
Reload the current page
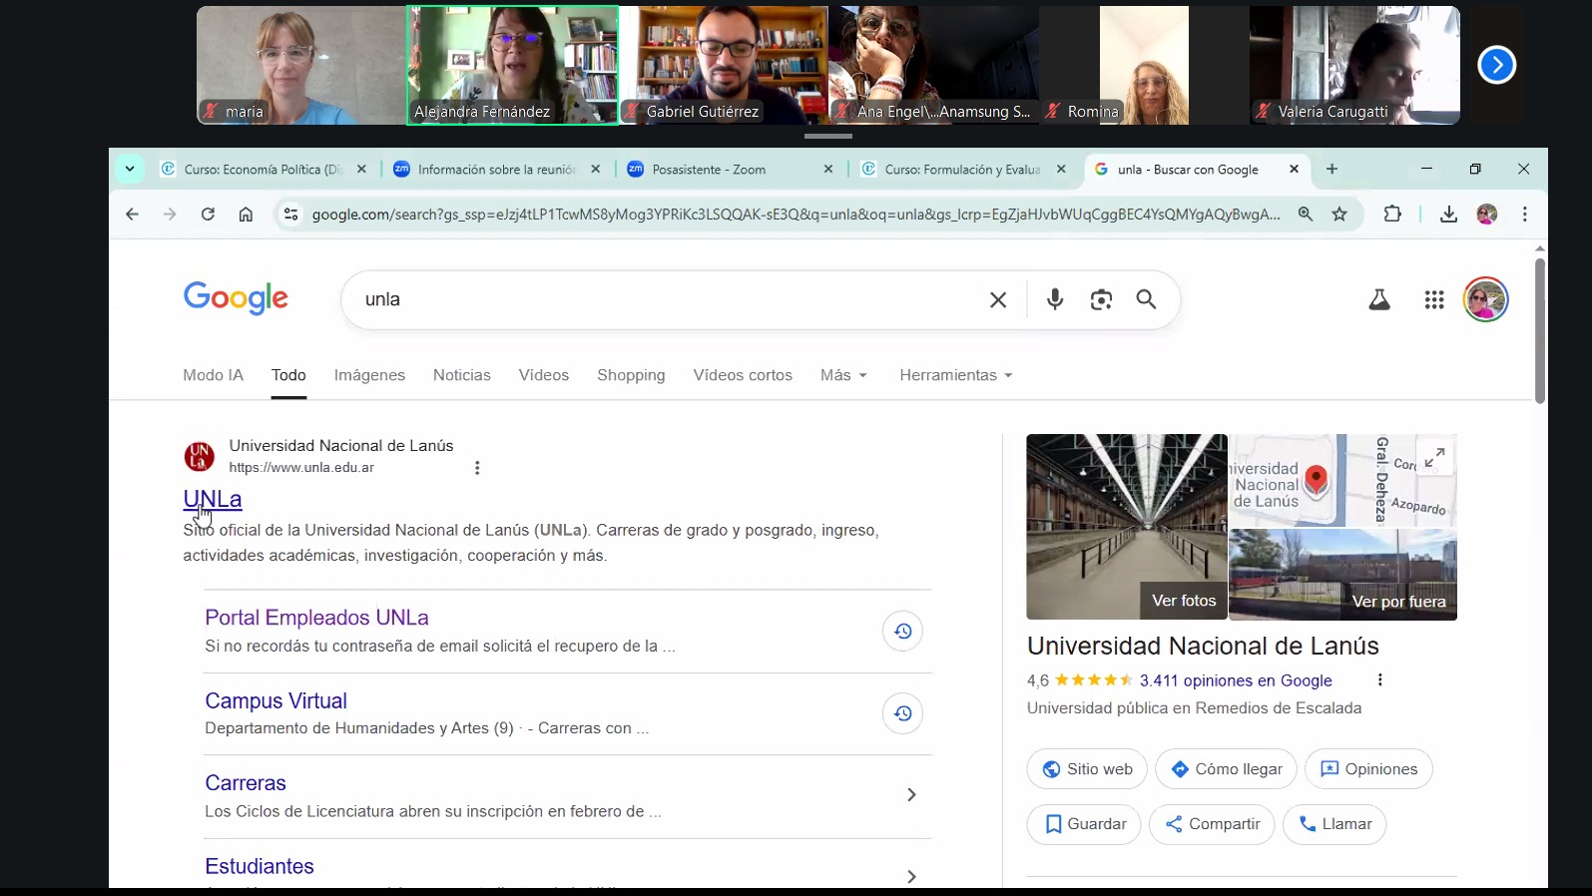point(208,215)
